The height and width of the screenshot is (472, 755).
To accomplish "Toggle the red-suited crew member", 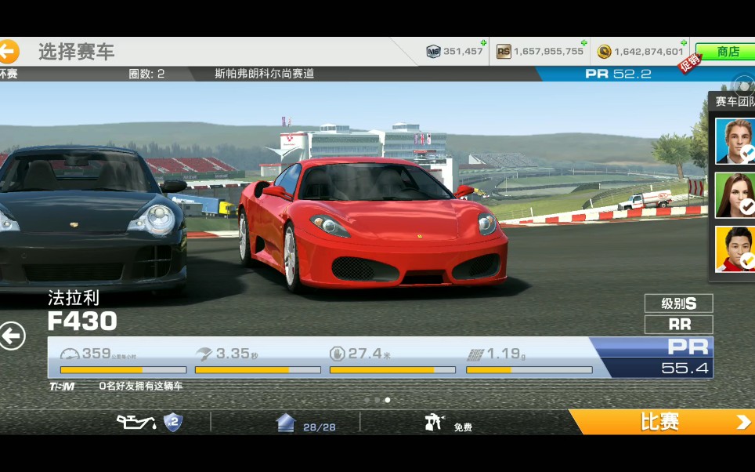I will pos(735,249).
